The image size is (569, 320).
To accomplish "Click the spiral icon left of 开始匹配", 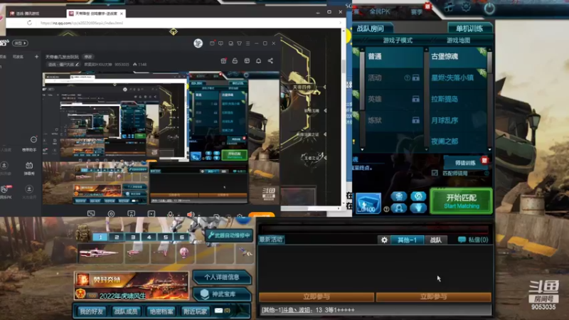I will [418, 196].
